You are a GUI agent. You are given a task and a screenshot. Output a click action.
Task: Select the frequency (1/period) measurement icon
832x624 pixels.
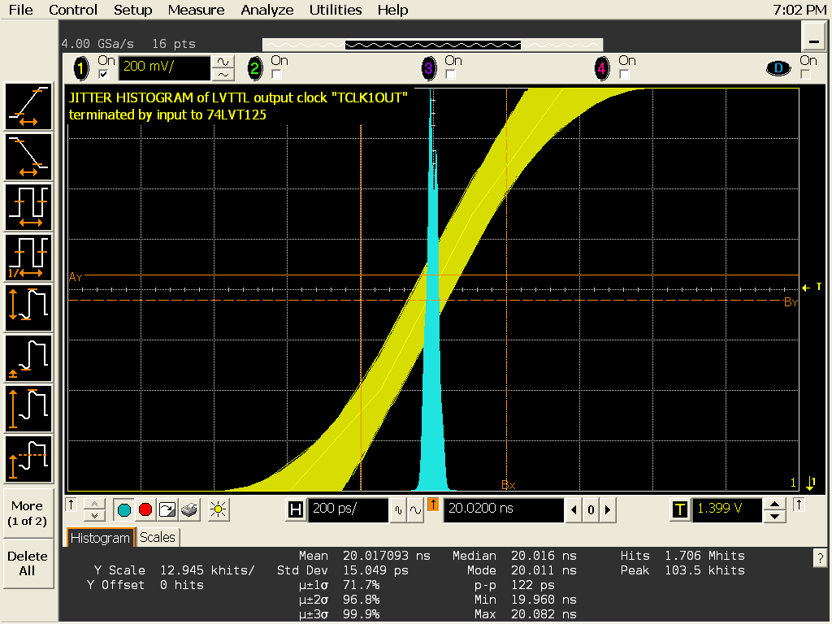tap(28, 258)
